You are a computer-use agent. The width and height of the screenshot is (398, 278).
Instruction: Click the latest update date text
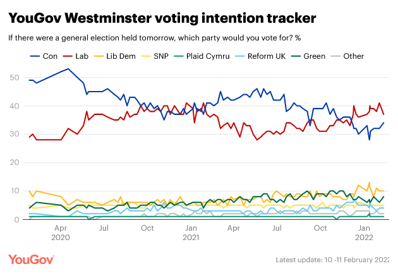[332, 260]
